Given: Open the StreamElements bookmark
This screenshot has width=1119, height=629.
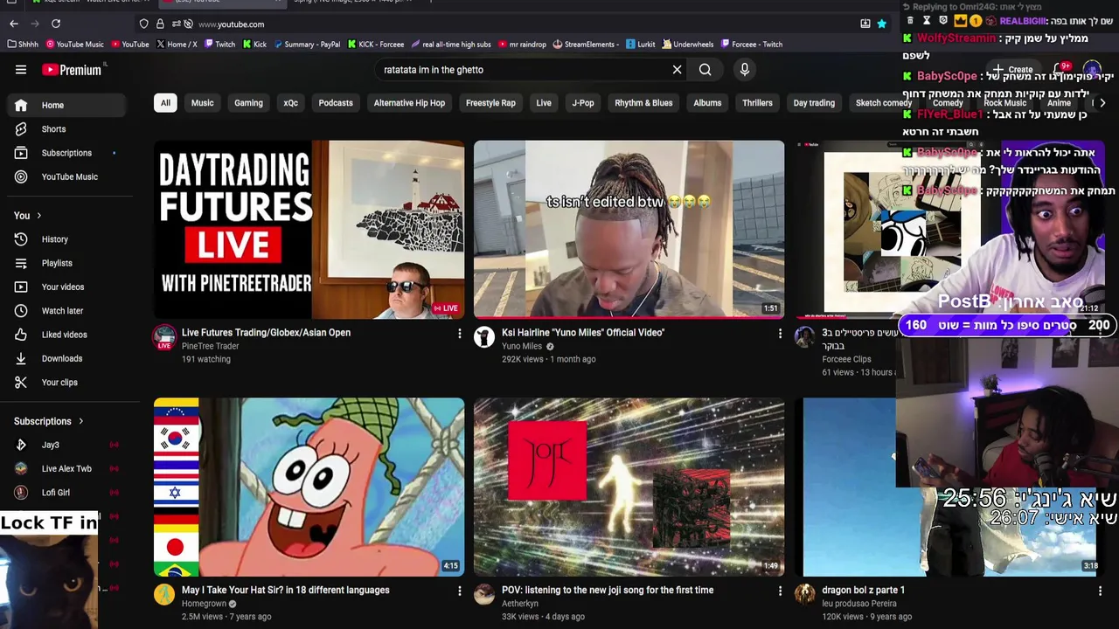Looking at the screenshot, I should pyautogui.click(x=586, y=44).
